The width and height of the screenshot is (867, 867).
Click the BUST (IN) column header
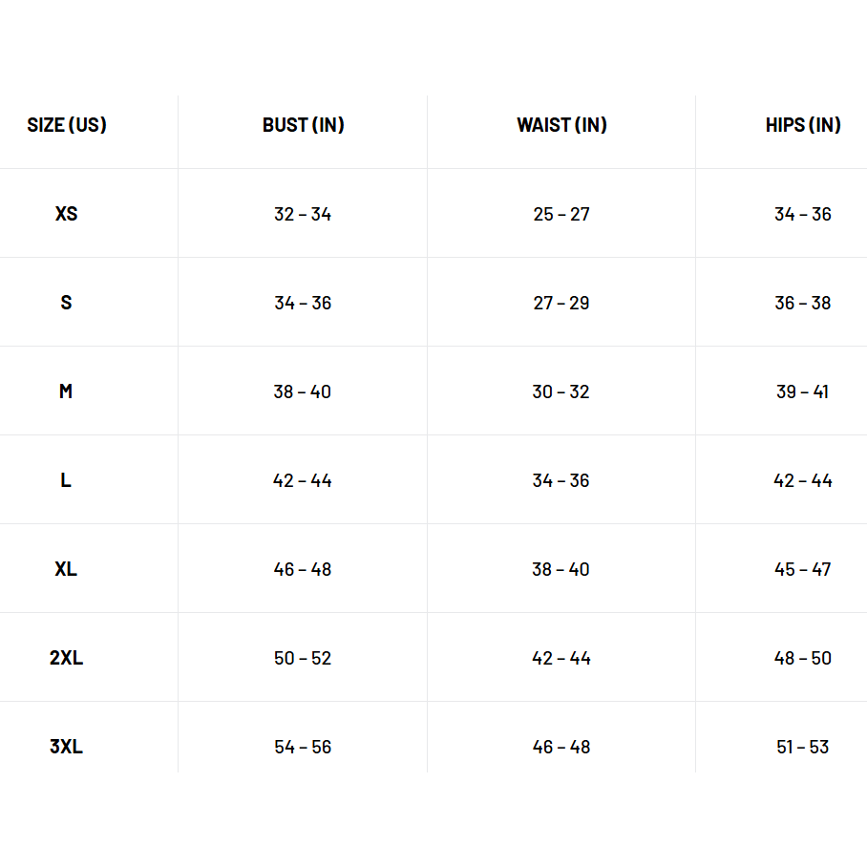(x=303, y=125)
